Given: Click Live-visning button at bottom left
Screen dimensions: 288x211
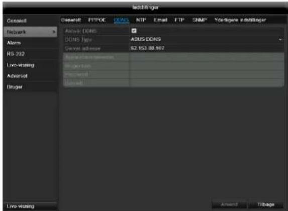Looking at the screenshot, I should click(x=30, y=206).
